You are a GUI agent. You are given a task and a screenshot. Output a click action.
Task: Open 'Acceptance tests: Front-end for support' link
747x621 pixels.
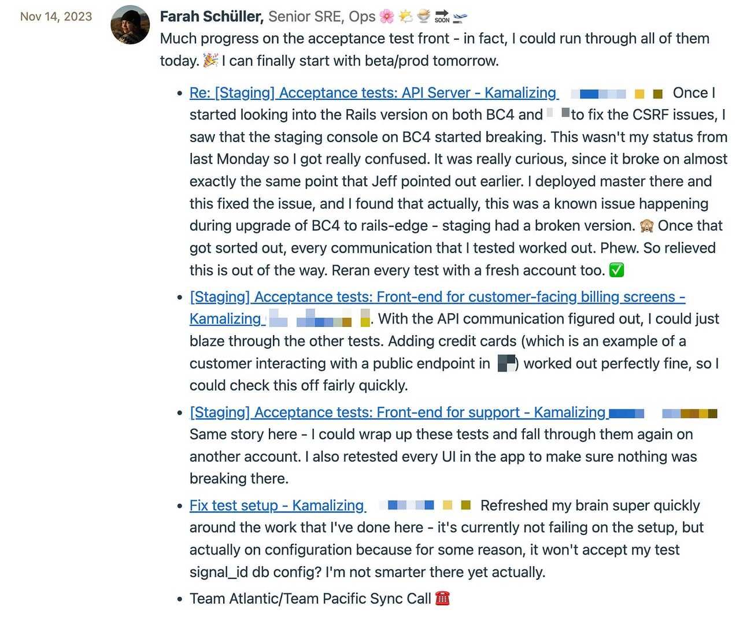click(x=398, y=412)
